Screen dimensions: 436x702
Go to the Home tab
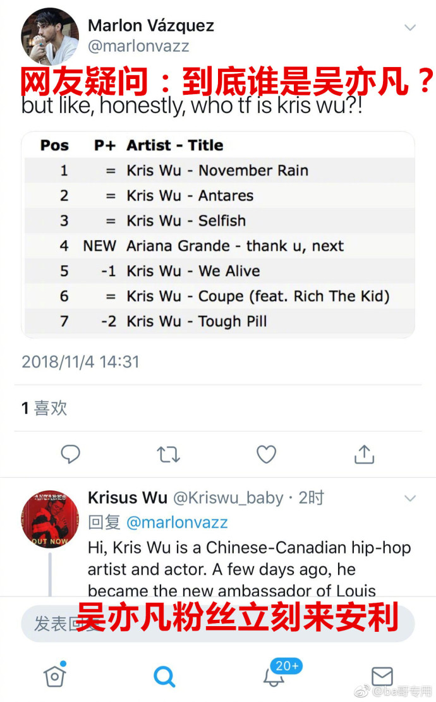pos(55,675)
